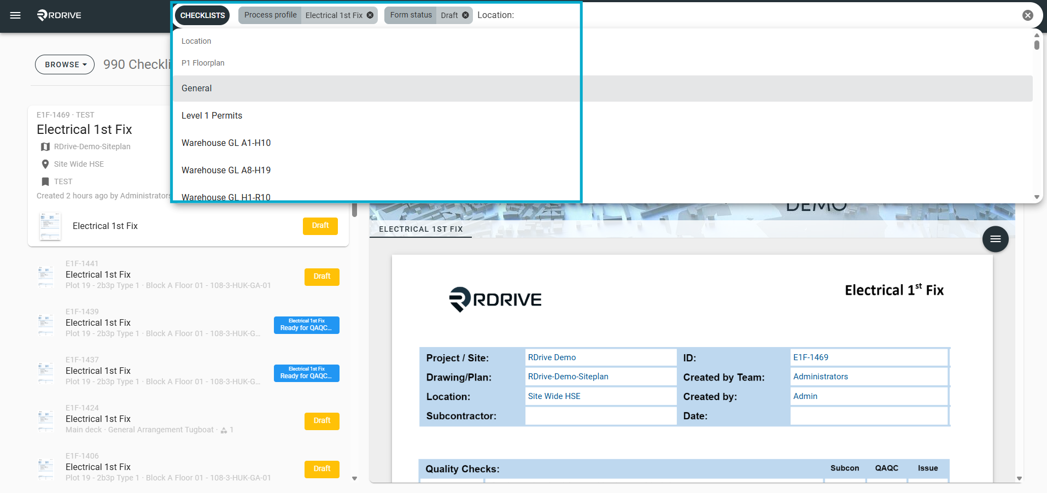1047x493 pixels.
Task: Choose Level 1 Permits location
Action: click(603, 116)
